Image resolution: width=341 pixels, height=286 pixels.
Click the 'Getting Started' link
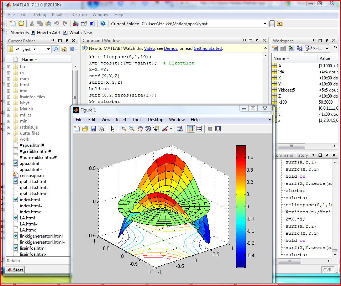[x=208, y=48]
